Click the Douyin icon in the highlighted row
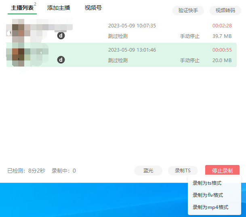This screenshot has height=217, width=246. (x=61, y=60)
